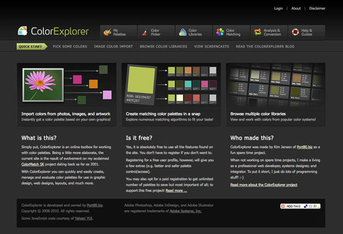Open Color Libraries via its fan deck icon
Screen dimensions: 343x234
182,33
